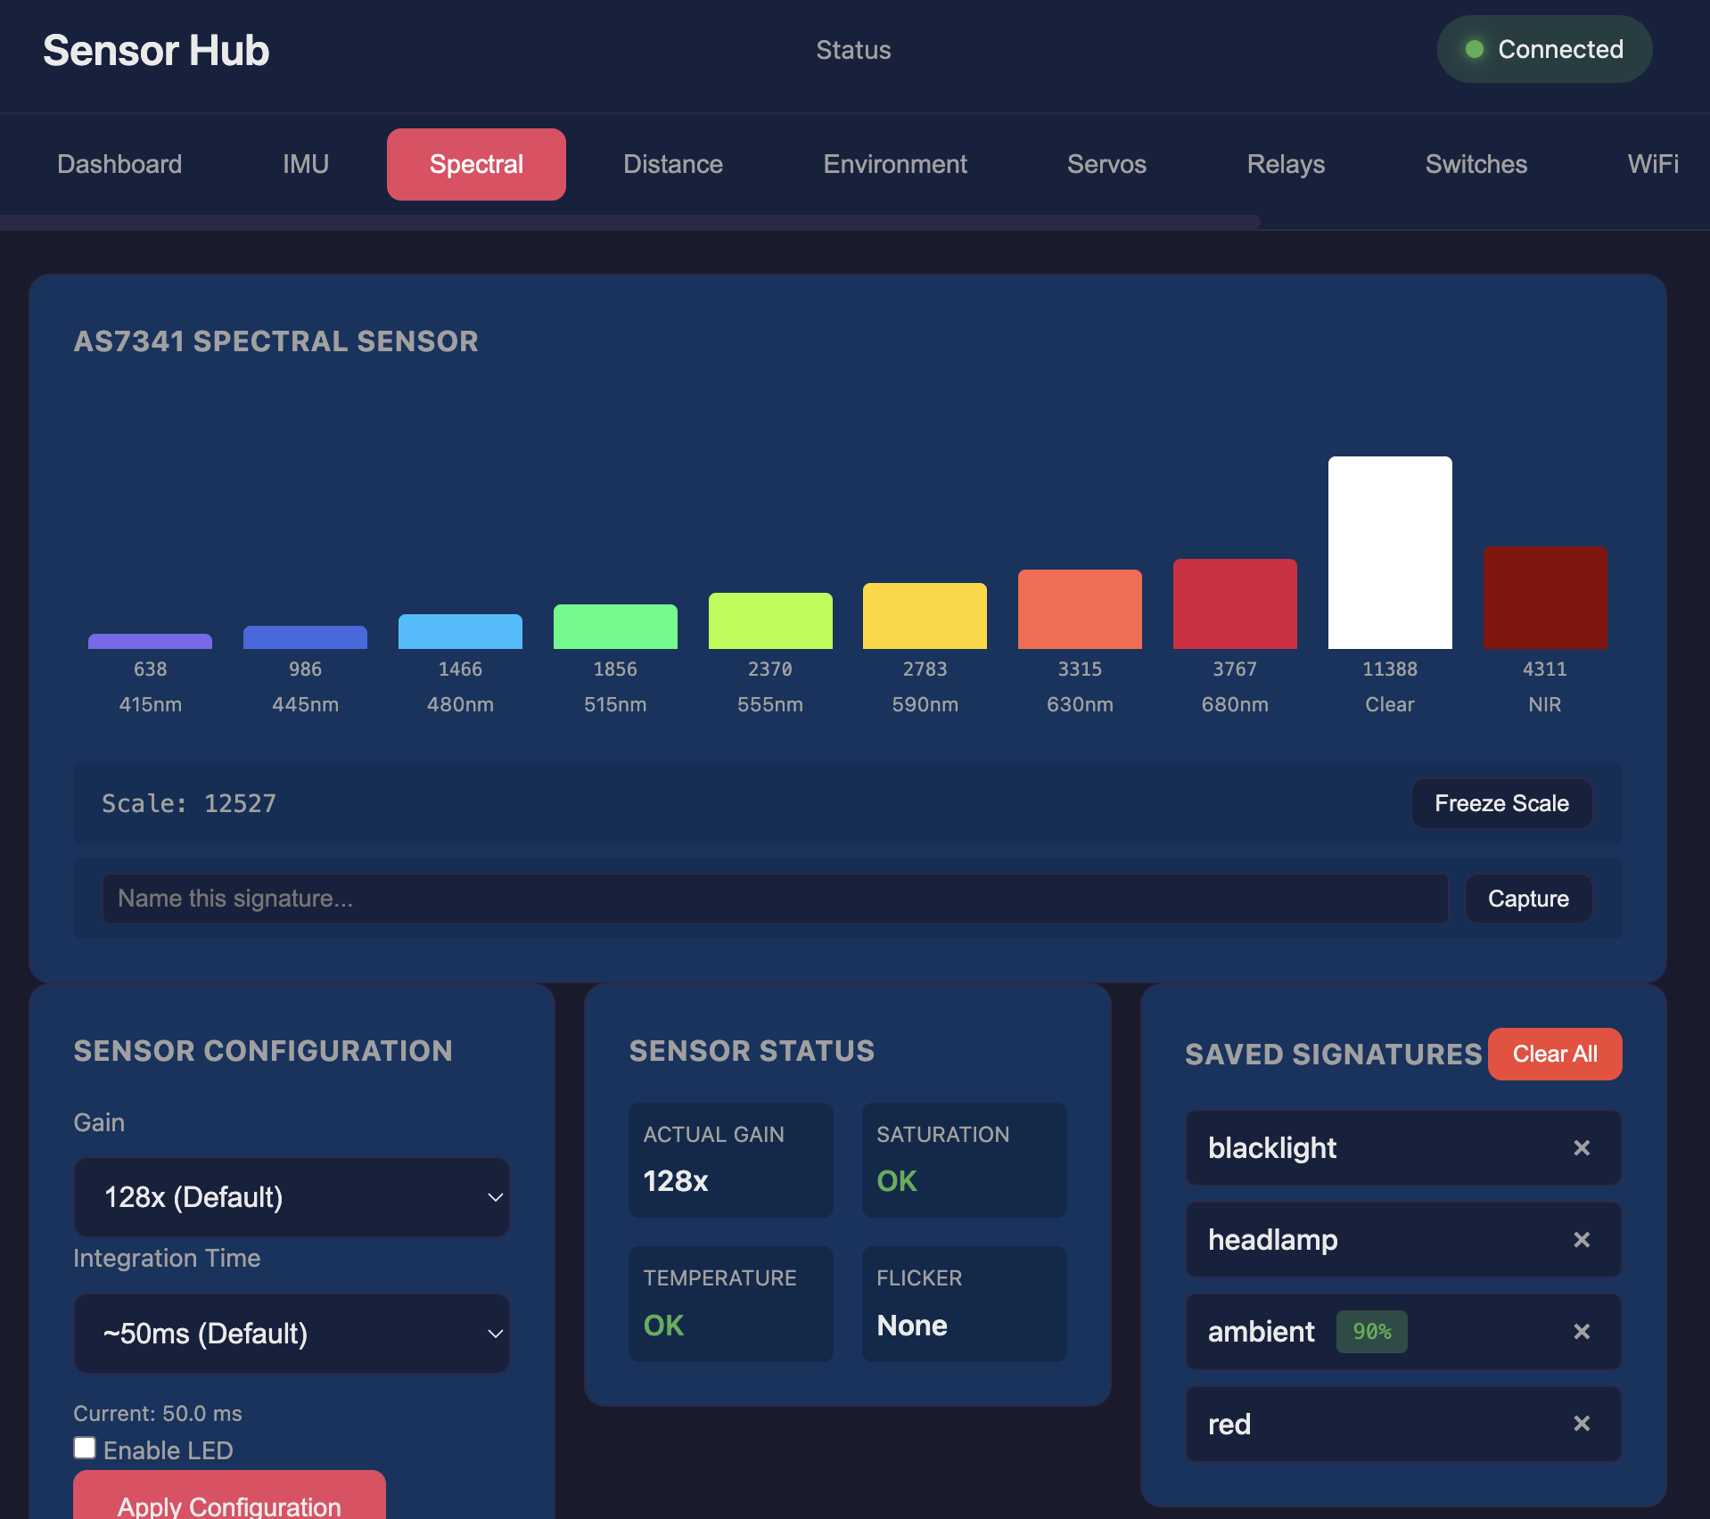Click the yellow 590nm spectral bar

click(925, 616)
